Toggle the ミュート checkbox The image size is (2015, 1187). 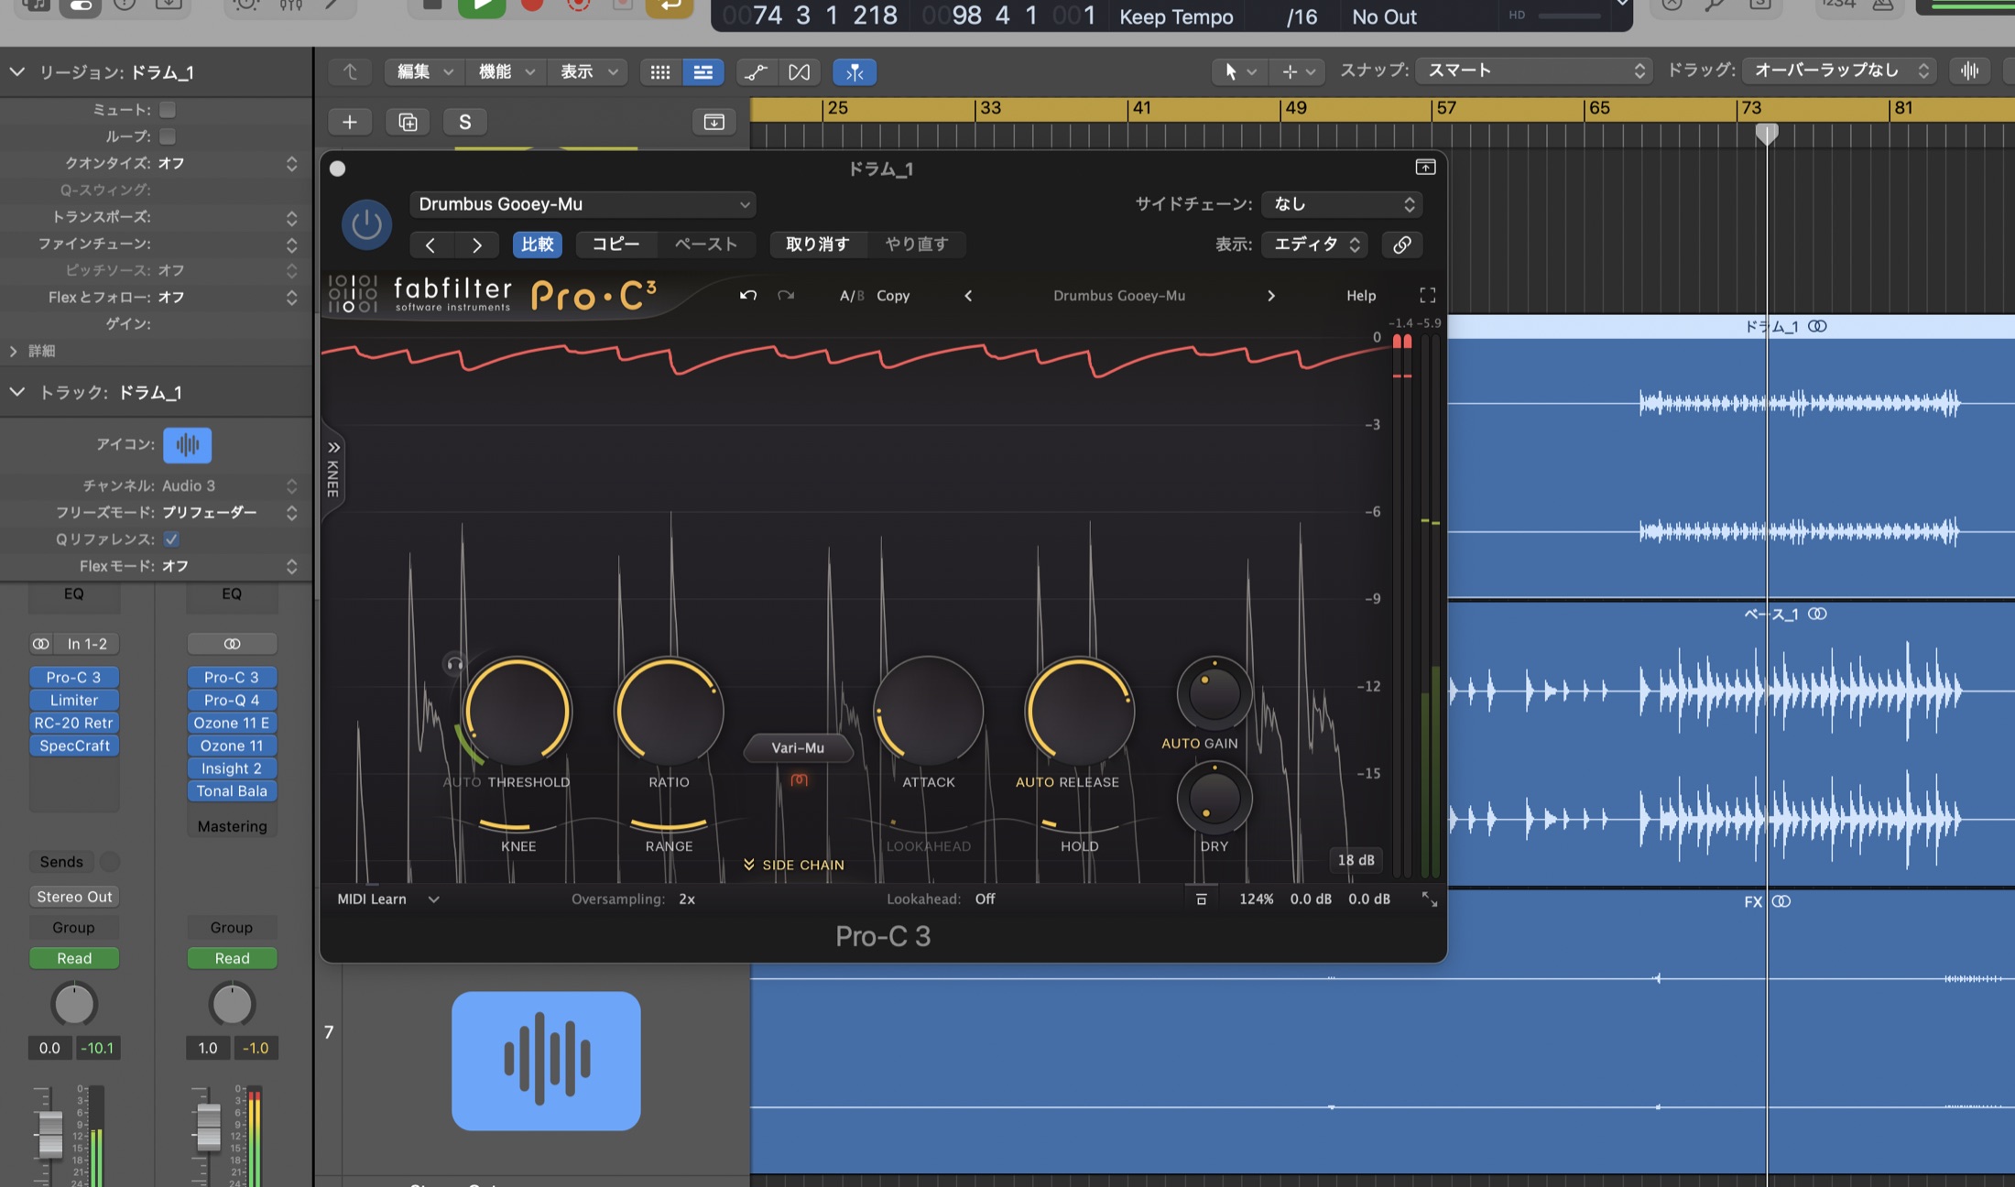[x=168, y=110]
